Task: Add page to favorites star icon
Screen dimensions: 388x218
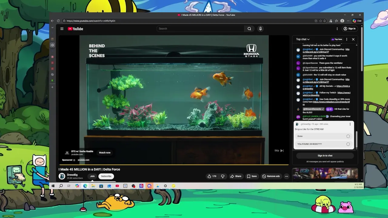Action: pos(320,21)
